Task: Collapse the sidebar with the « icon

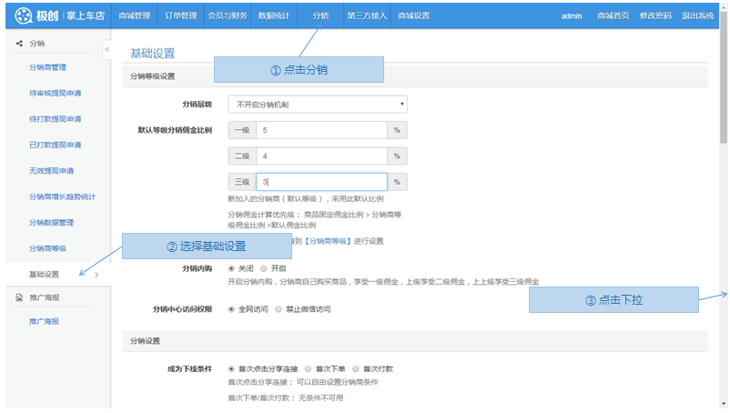Action: [x=106, y=49]
